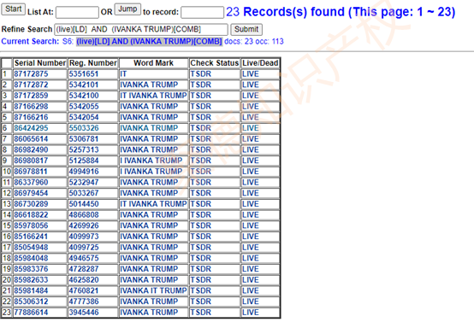474x322 pixels.
Task: Open TSDR status for row 13
Action: coord(200,204)
